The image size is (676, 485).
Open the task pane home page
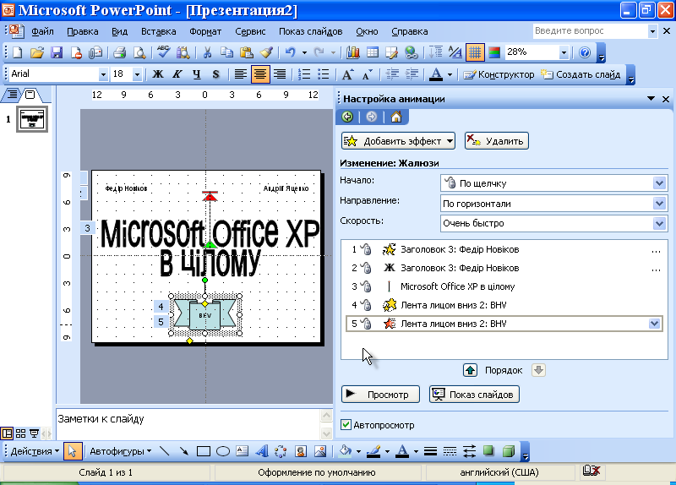coord(395,117)
